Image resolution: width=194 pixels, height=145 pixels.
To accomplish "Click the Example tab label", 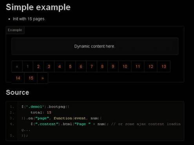I will pos(15,30).
